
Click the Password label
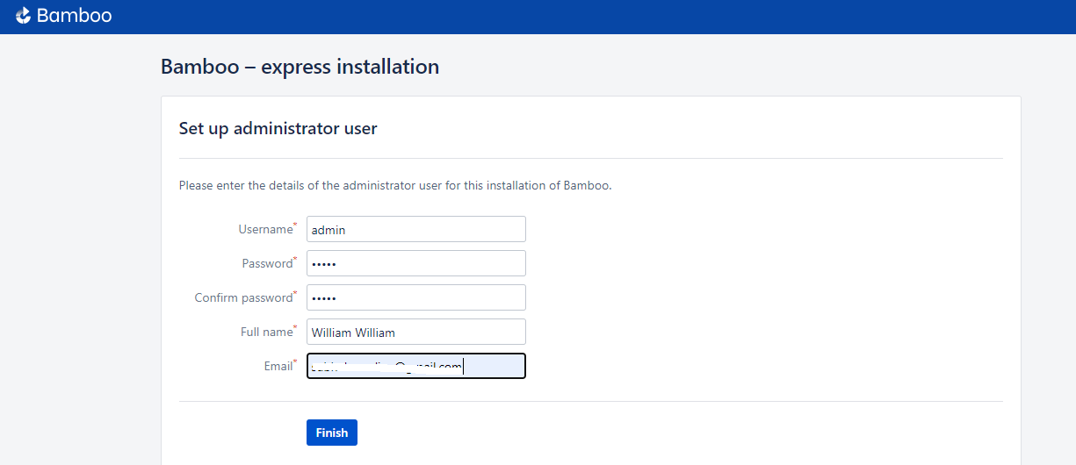267,263
